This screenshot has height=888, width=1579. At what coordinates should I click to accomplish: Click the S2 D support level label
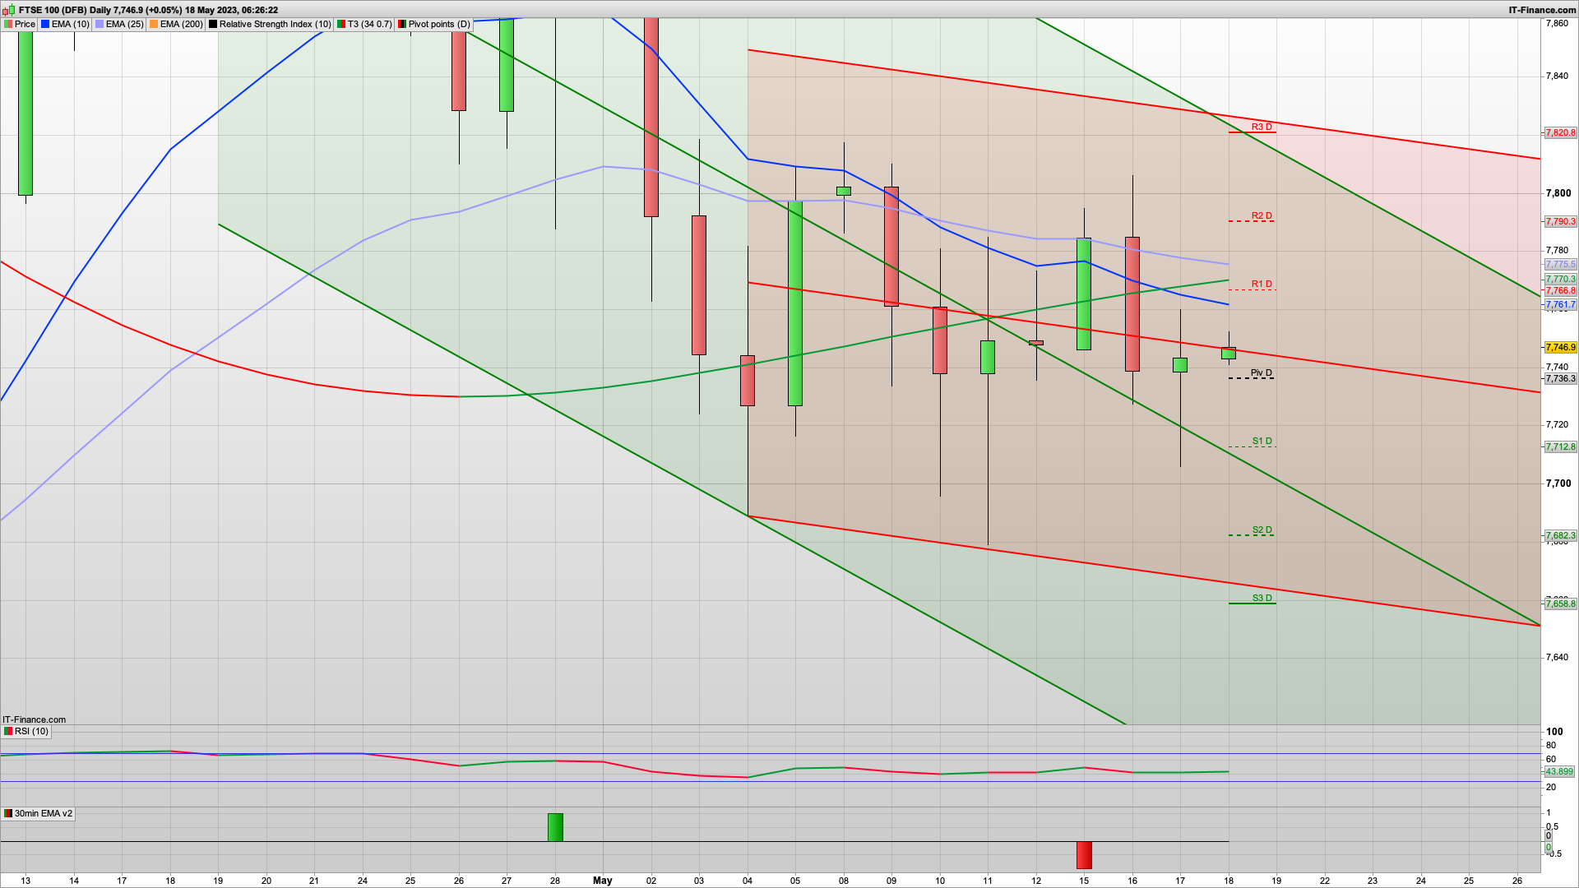(x=1262, y=530)
